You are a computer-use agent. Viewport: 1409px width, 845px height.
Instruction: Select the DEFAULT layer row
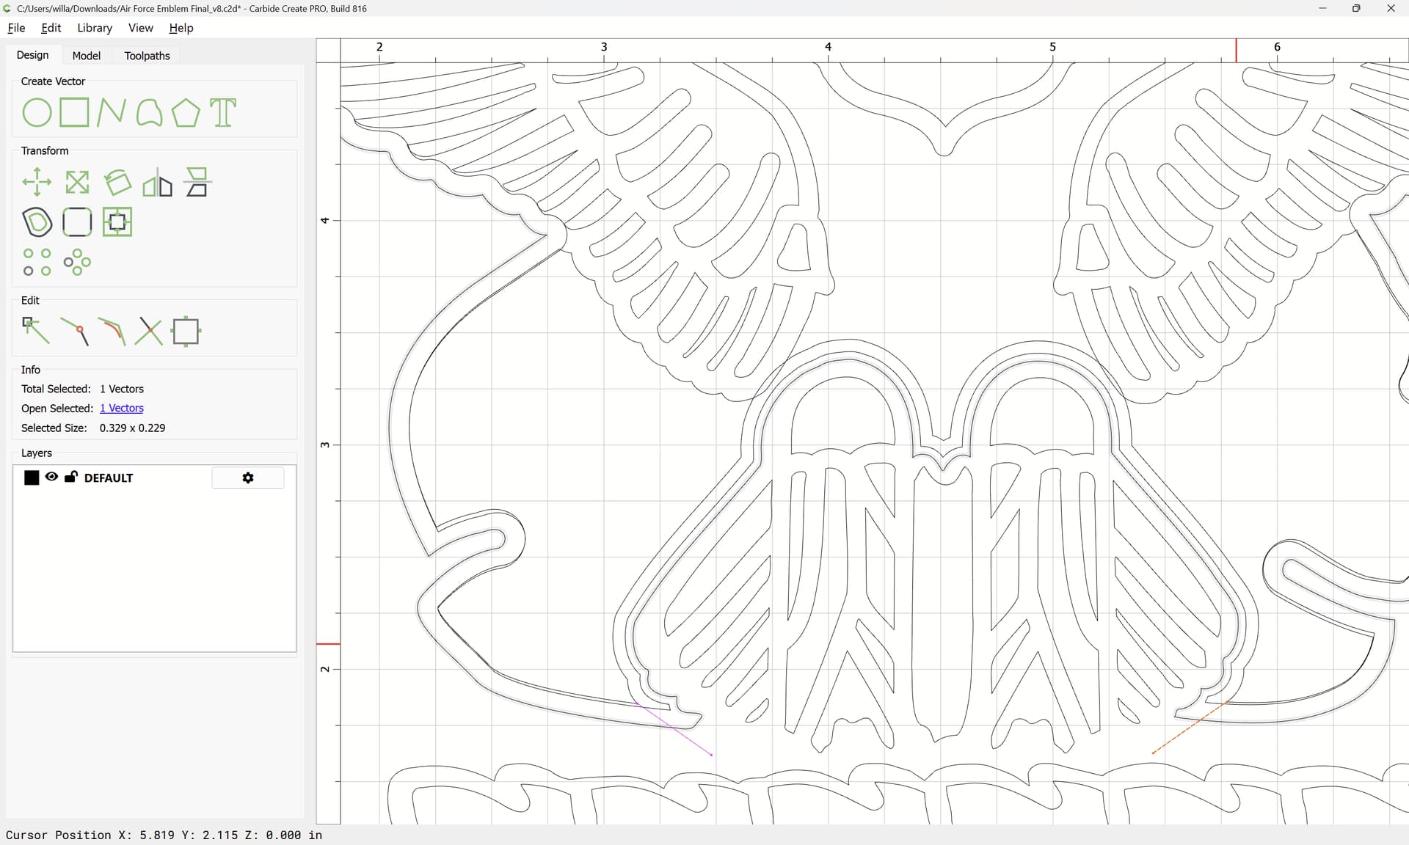[x=154, y=478]
